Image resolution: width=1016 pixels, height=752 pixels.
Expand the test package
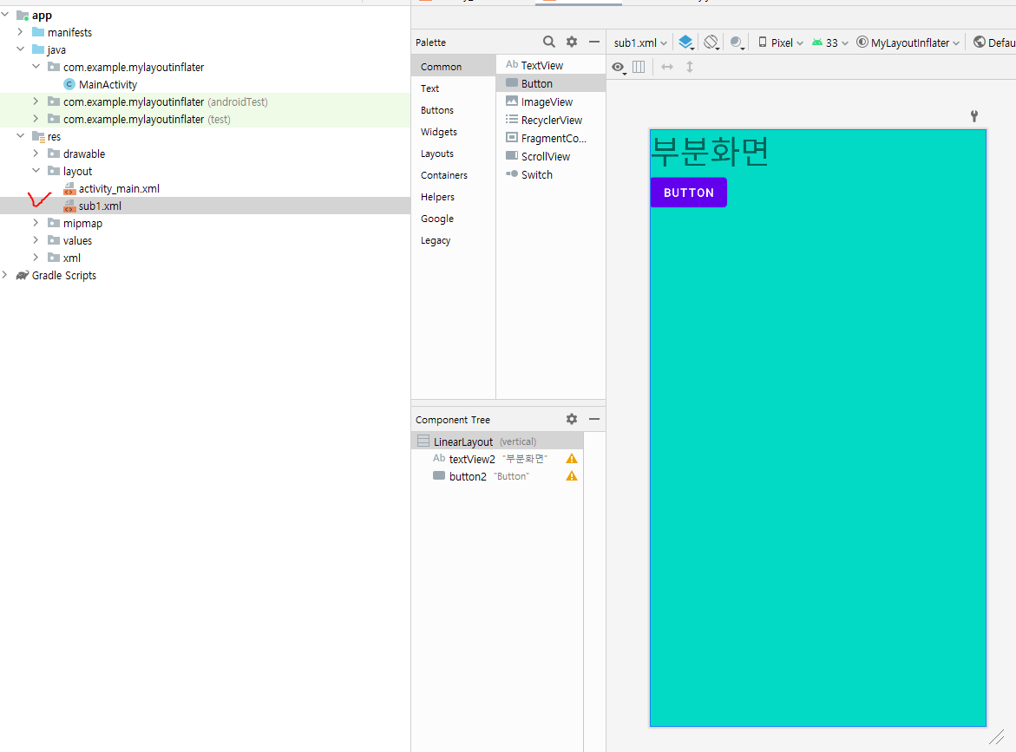click(36, 119)
